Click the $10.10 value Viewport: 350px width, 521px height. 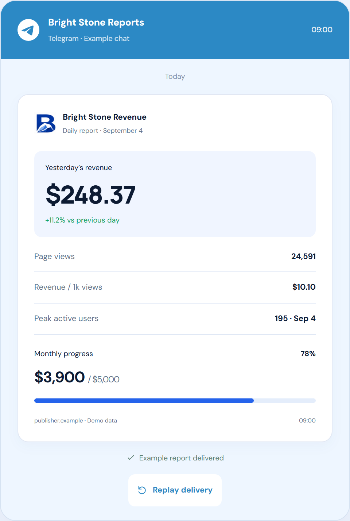pyautogui.click(x=304, y=287)
